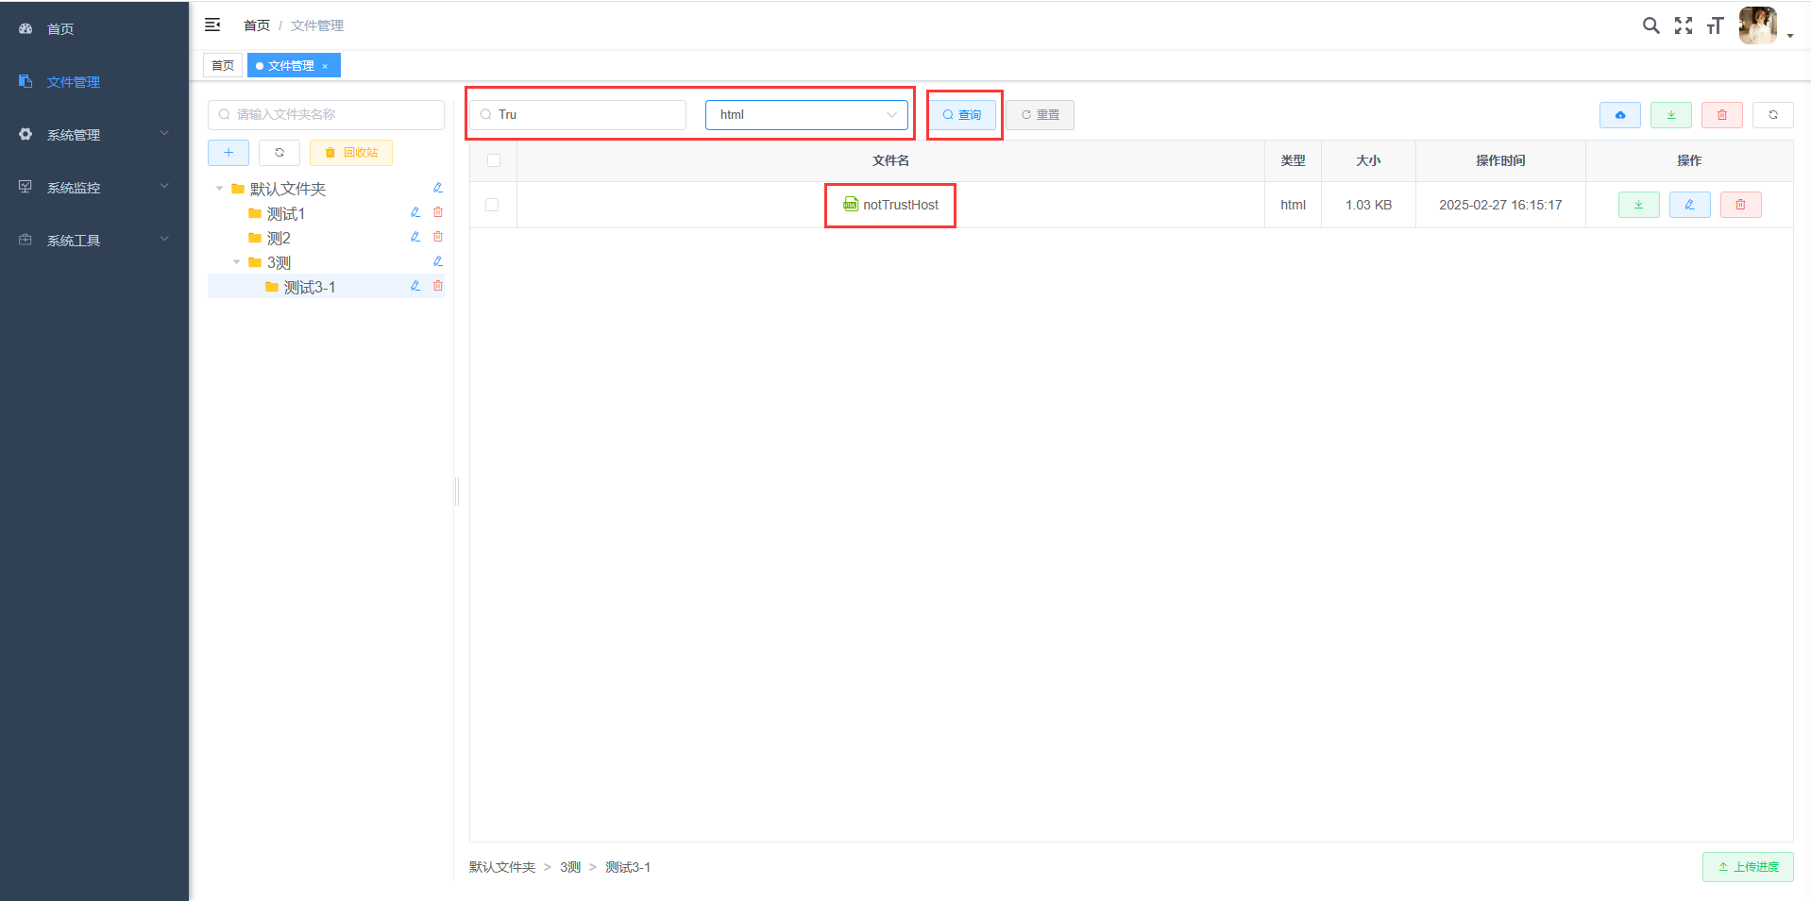Go to 首页 in the sidebar
Screen dimensions: 1811x901
(x=94, y=29)
